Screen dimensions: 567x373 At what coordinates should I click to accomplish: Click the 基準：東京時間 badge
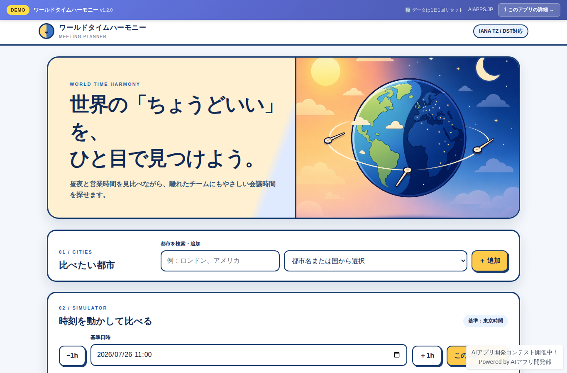pos(486,321)
